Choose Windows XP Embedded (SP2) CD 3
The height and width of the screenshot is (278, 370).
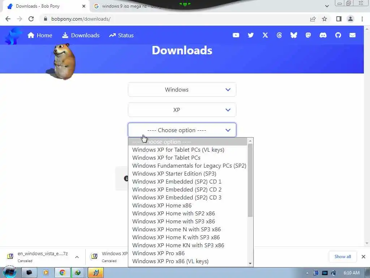tap(188, 198)
